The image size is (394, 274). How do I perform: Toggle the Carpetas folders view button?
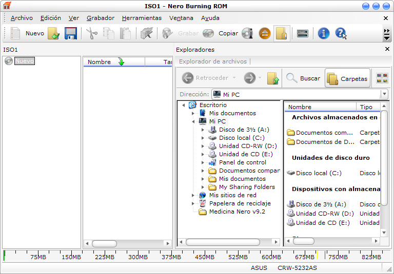tap(347, 78)
